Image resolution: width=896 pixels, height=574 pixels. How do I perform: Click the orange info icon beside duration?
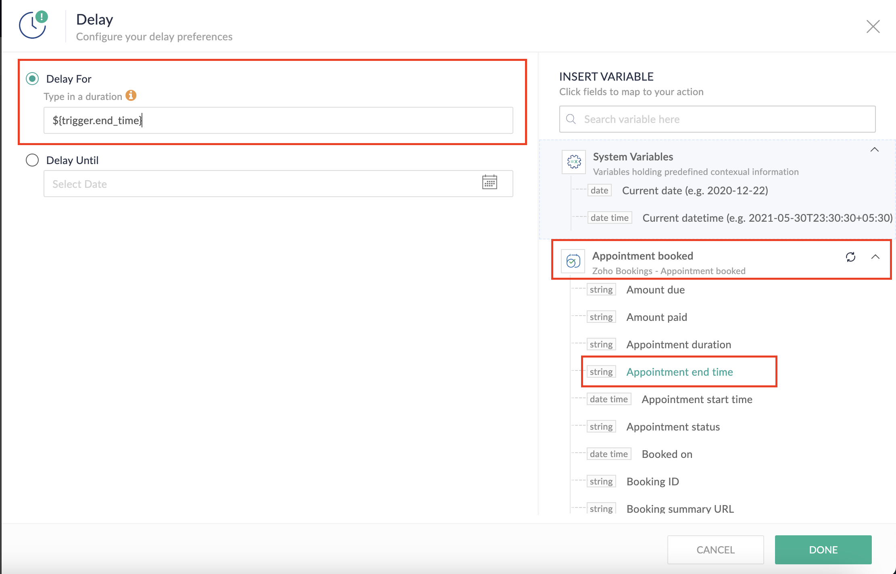131,96
